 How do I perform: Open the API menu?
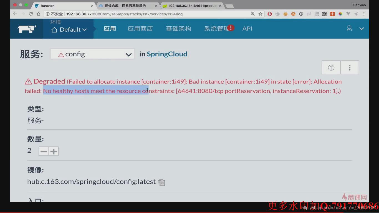tap(247, 29)
